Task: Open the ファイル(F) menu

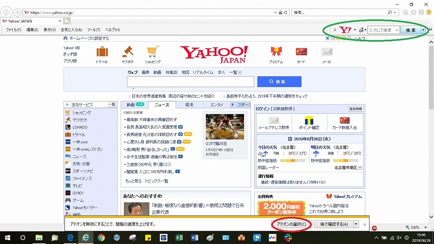Action: click(x=14, y=30)
